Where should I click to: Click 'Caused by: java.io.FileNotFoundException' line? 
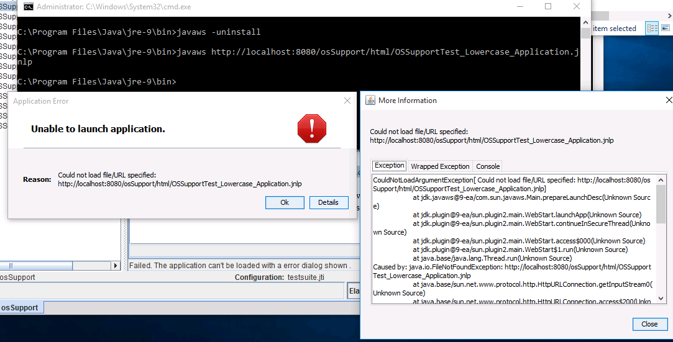(511, 271)
